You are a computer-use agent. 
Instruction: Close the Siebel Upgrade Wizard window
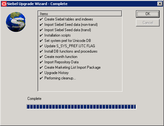tap(160, 4)
